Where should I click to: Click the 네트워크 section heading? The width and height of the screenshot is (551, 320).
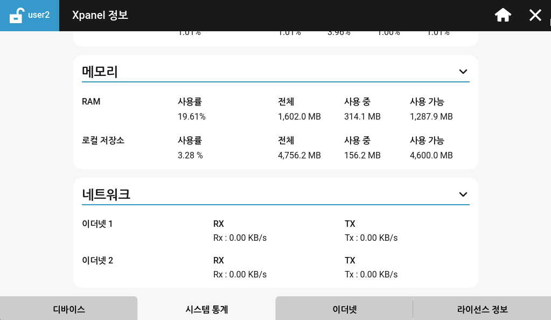point(106,194)
